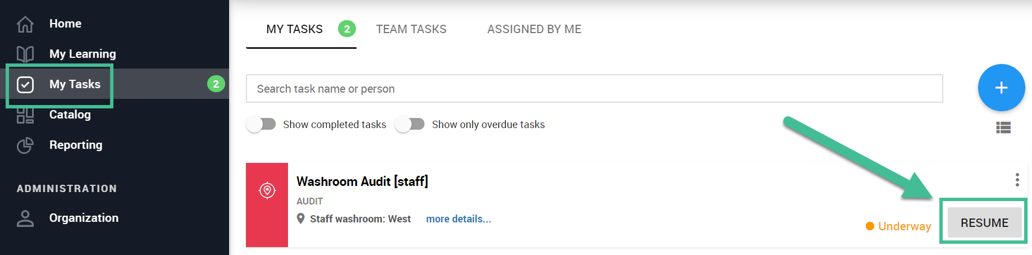Switch to list view icon
The height and width of the screenshot is (255, 1032).
[1003, 128]
